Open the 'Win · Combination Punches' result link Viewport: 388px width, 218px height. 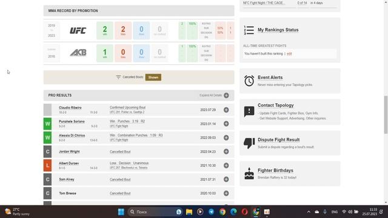136,135
